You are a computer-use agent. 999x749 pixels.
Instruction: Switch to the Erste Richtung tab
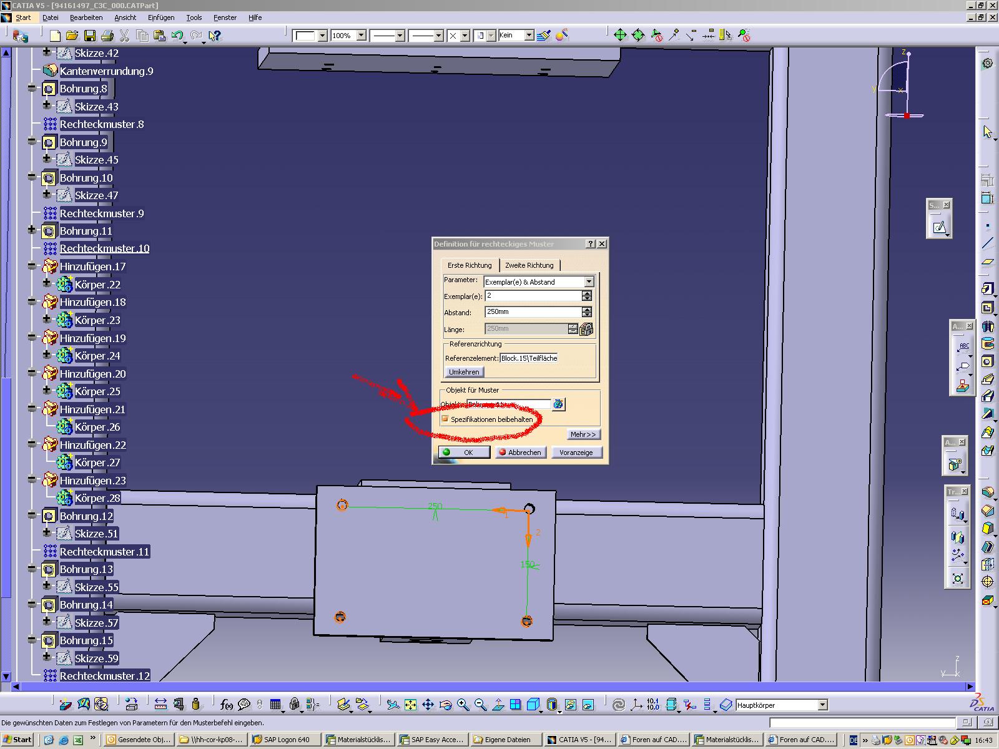(470, 265)
